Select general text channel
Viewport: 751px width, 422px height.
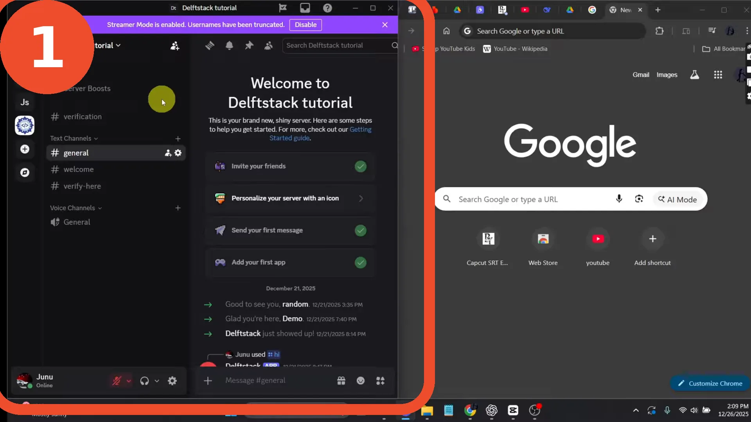pos(116,153)
